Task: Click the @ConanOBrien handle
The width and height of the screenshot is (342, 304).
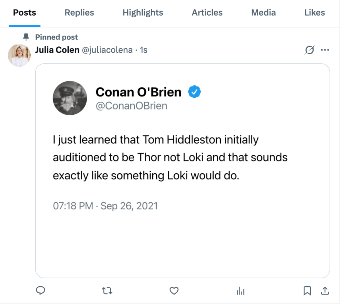Action: [132, 106]
